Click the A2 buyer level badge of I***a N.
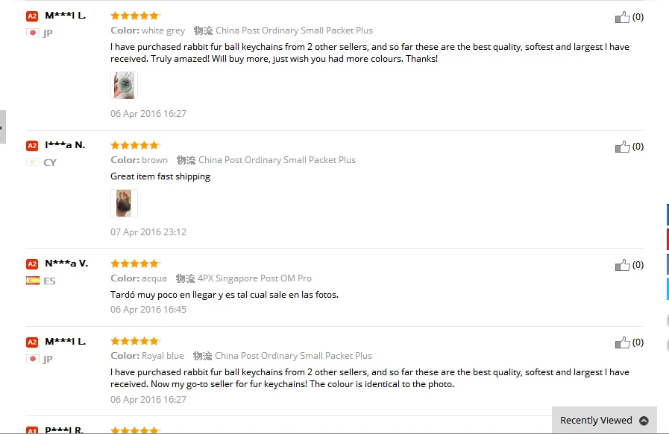 coord(32,146)
